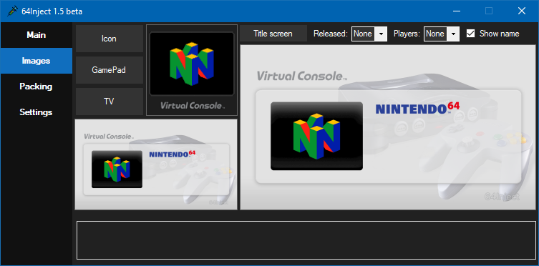This screenshot has width=539, height=266.
Task: Click the 64Inject syringe icon in title bar
Action: pyautogui.click(x=12, y=11)
